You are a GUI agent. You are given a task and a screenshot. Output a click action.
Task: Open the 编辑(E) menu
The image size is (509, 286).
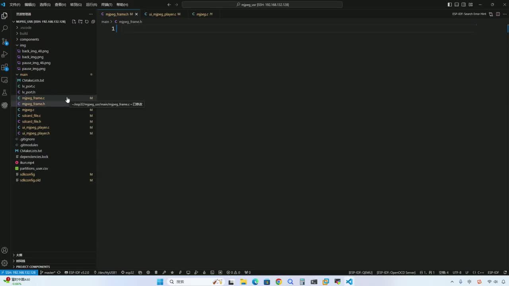click(30, 5)
